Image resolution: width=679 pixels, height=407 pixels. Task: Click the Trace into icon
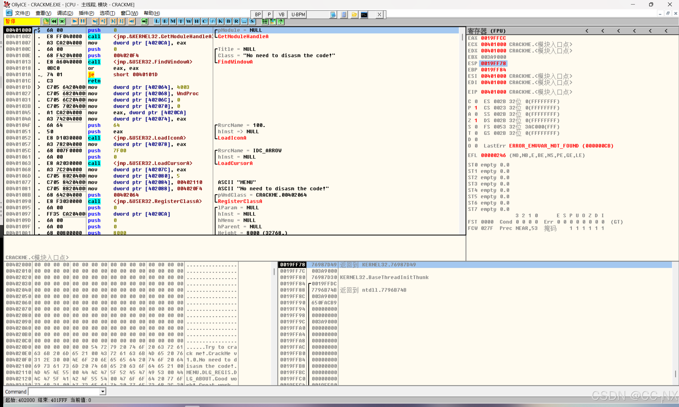113,21
